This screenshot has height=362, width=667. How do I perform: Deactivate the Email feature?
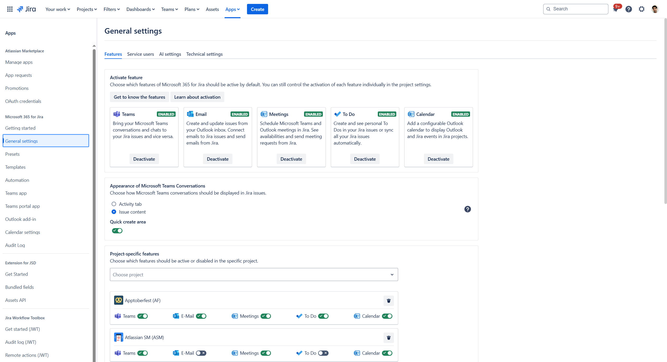click(x=218, y=159)
